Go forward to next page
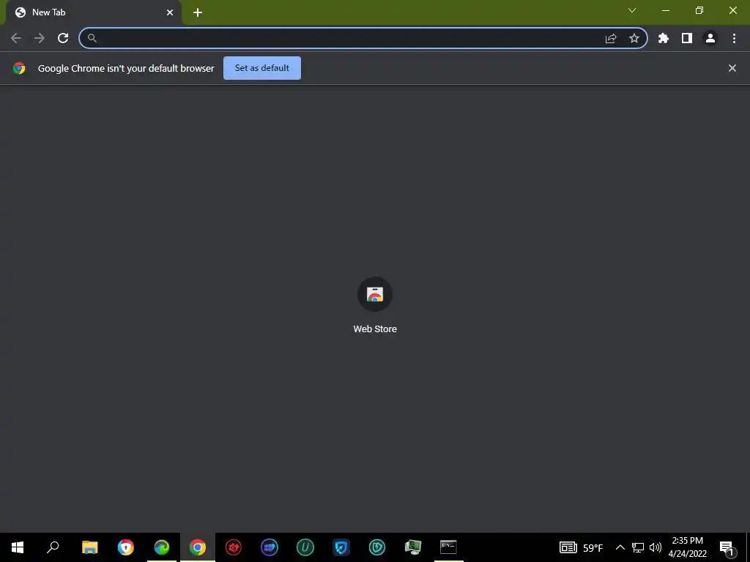The width and height of the screenshot is (750, 562). pyautogui.click(x=40, y=38)
